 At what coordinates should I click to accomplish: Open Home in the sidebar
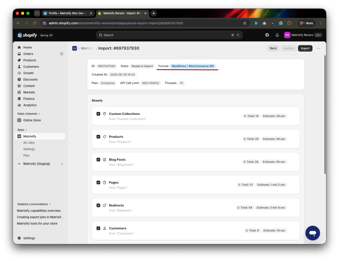(x=27, y=47)
